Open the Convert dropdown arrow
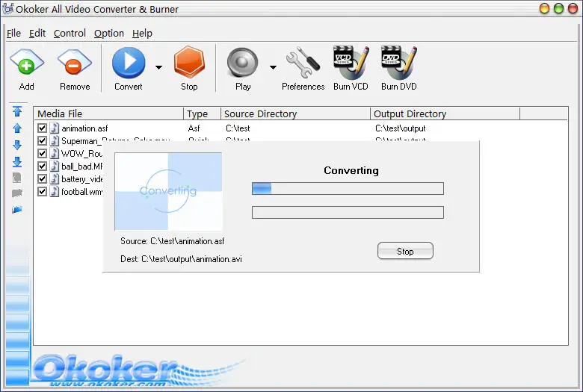583x392 pixels. click(158, 67)
